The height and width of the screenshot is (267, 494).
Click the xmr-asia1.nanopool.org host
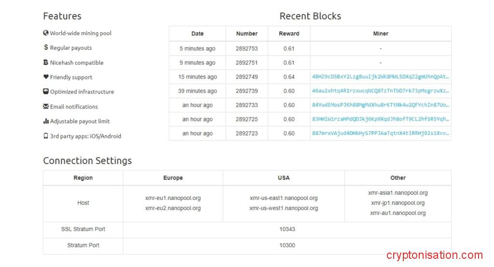tap(398, 193)
